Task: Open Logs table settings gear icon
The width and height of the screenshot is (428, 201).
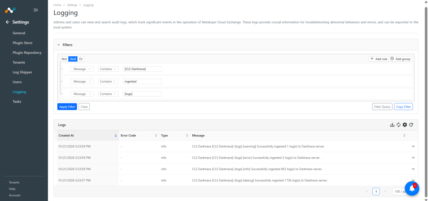Action: point(405,125)
